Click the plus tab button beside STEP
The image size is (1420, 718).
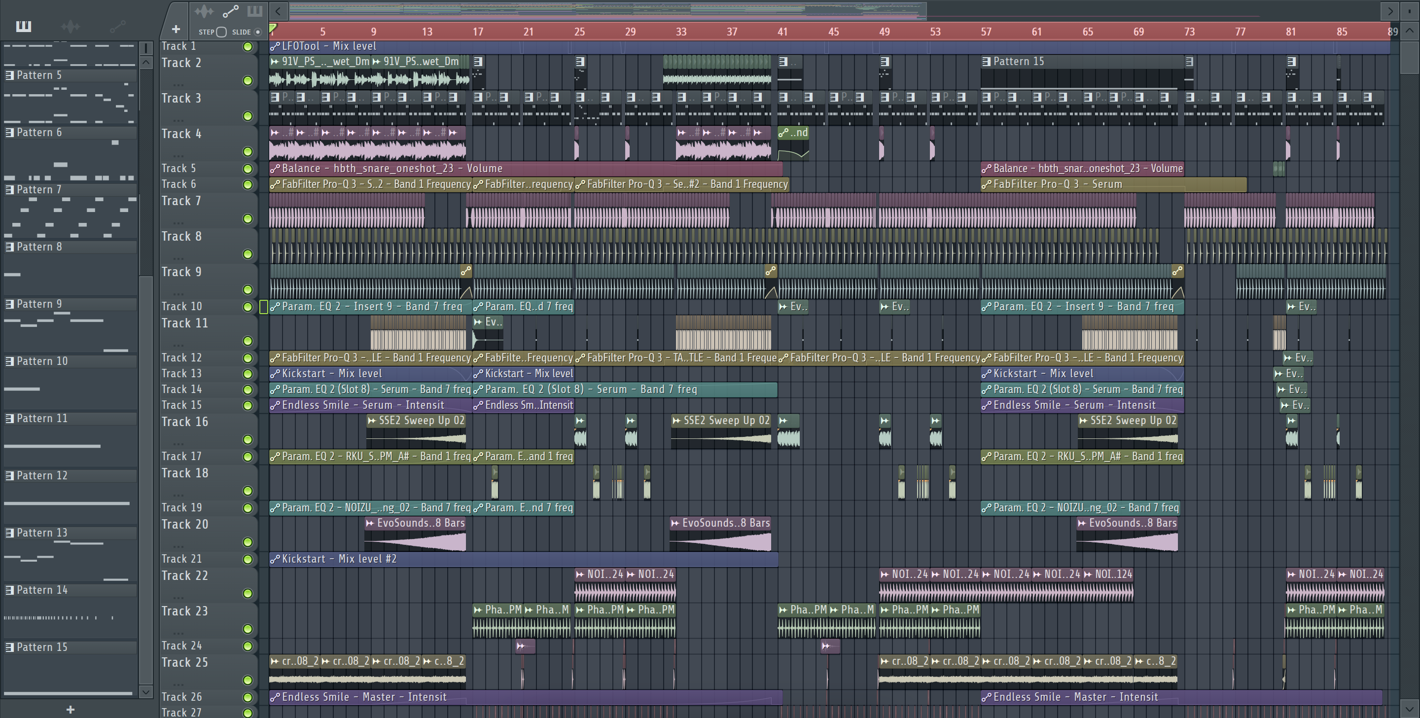[x=176, y=29]
